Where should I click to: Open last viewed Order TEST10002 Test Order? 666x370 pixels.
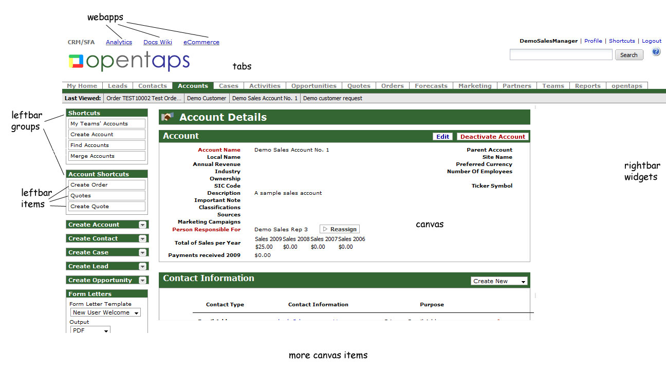pyautogui.click(x=144, y=98)
